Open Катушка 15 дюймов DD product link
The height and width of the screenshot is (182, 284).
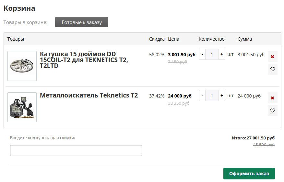[84, 60]
